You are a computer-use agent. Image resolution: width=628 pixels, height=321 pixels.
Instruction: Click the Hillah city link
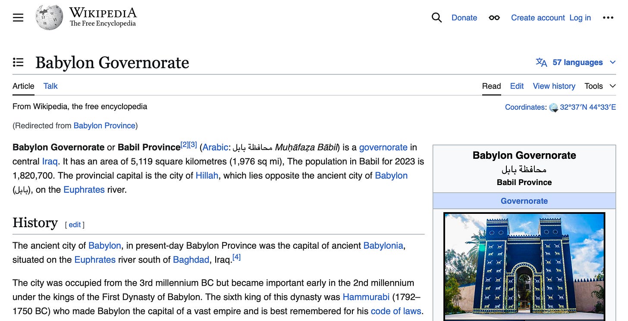207,176
